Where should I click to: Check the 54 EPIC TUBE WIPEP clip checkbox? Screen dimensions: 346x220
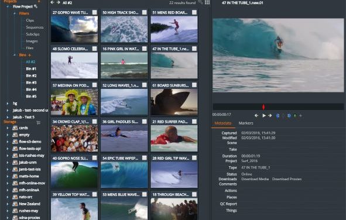(145, 158)
